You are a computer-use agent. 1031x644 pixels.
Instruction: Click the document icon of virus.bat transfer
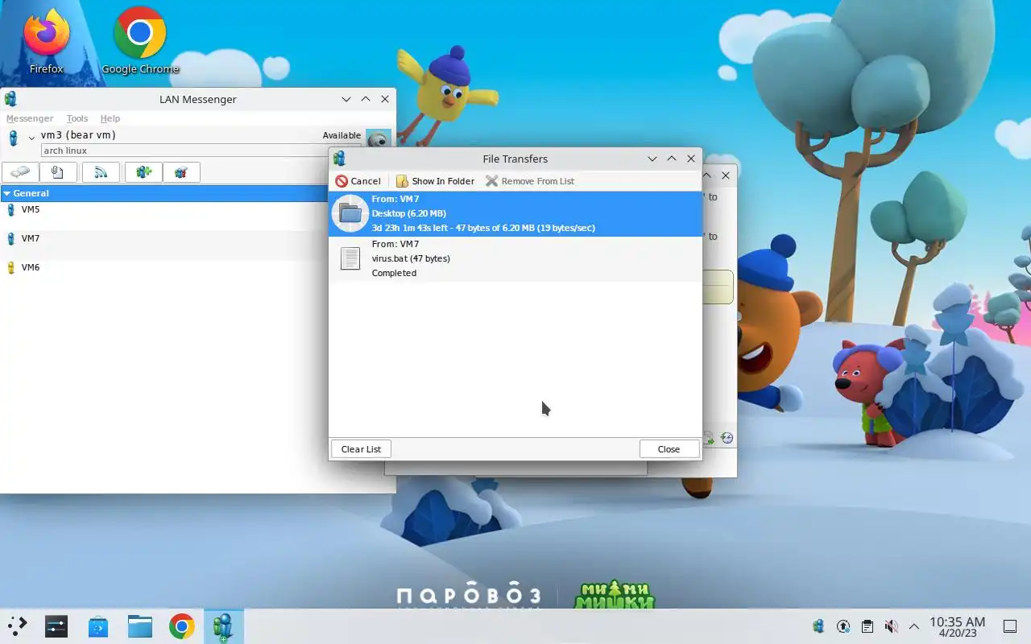point(350,258)
